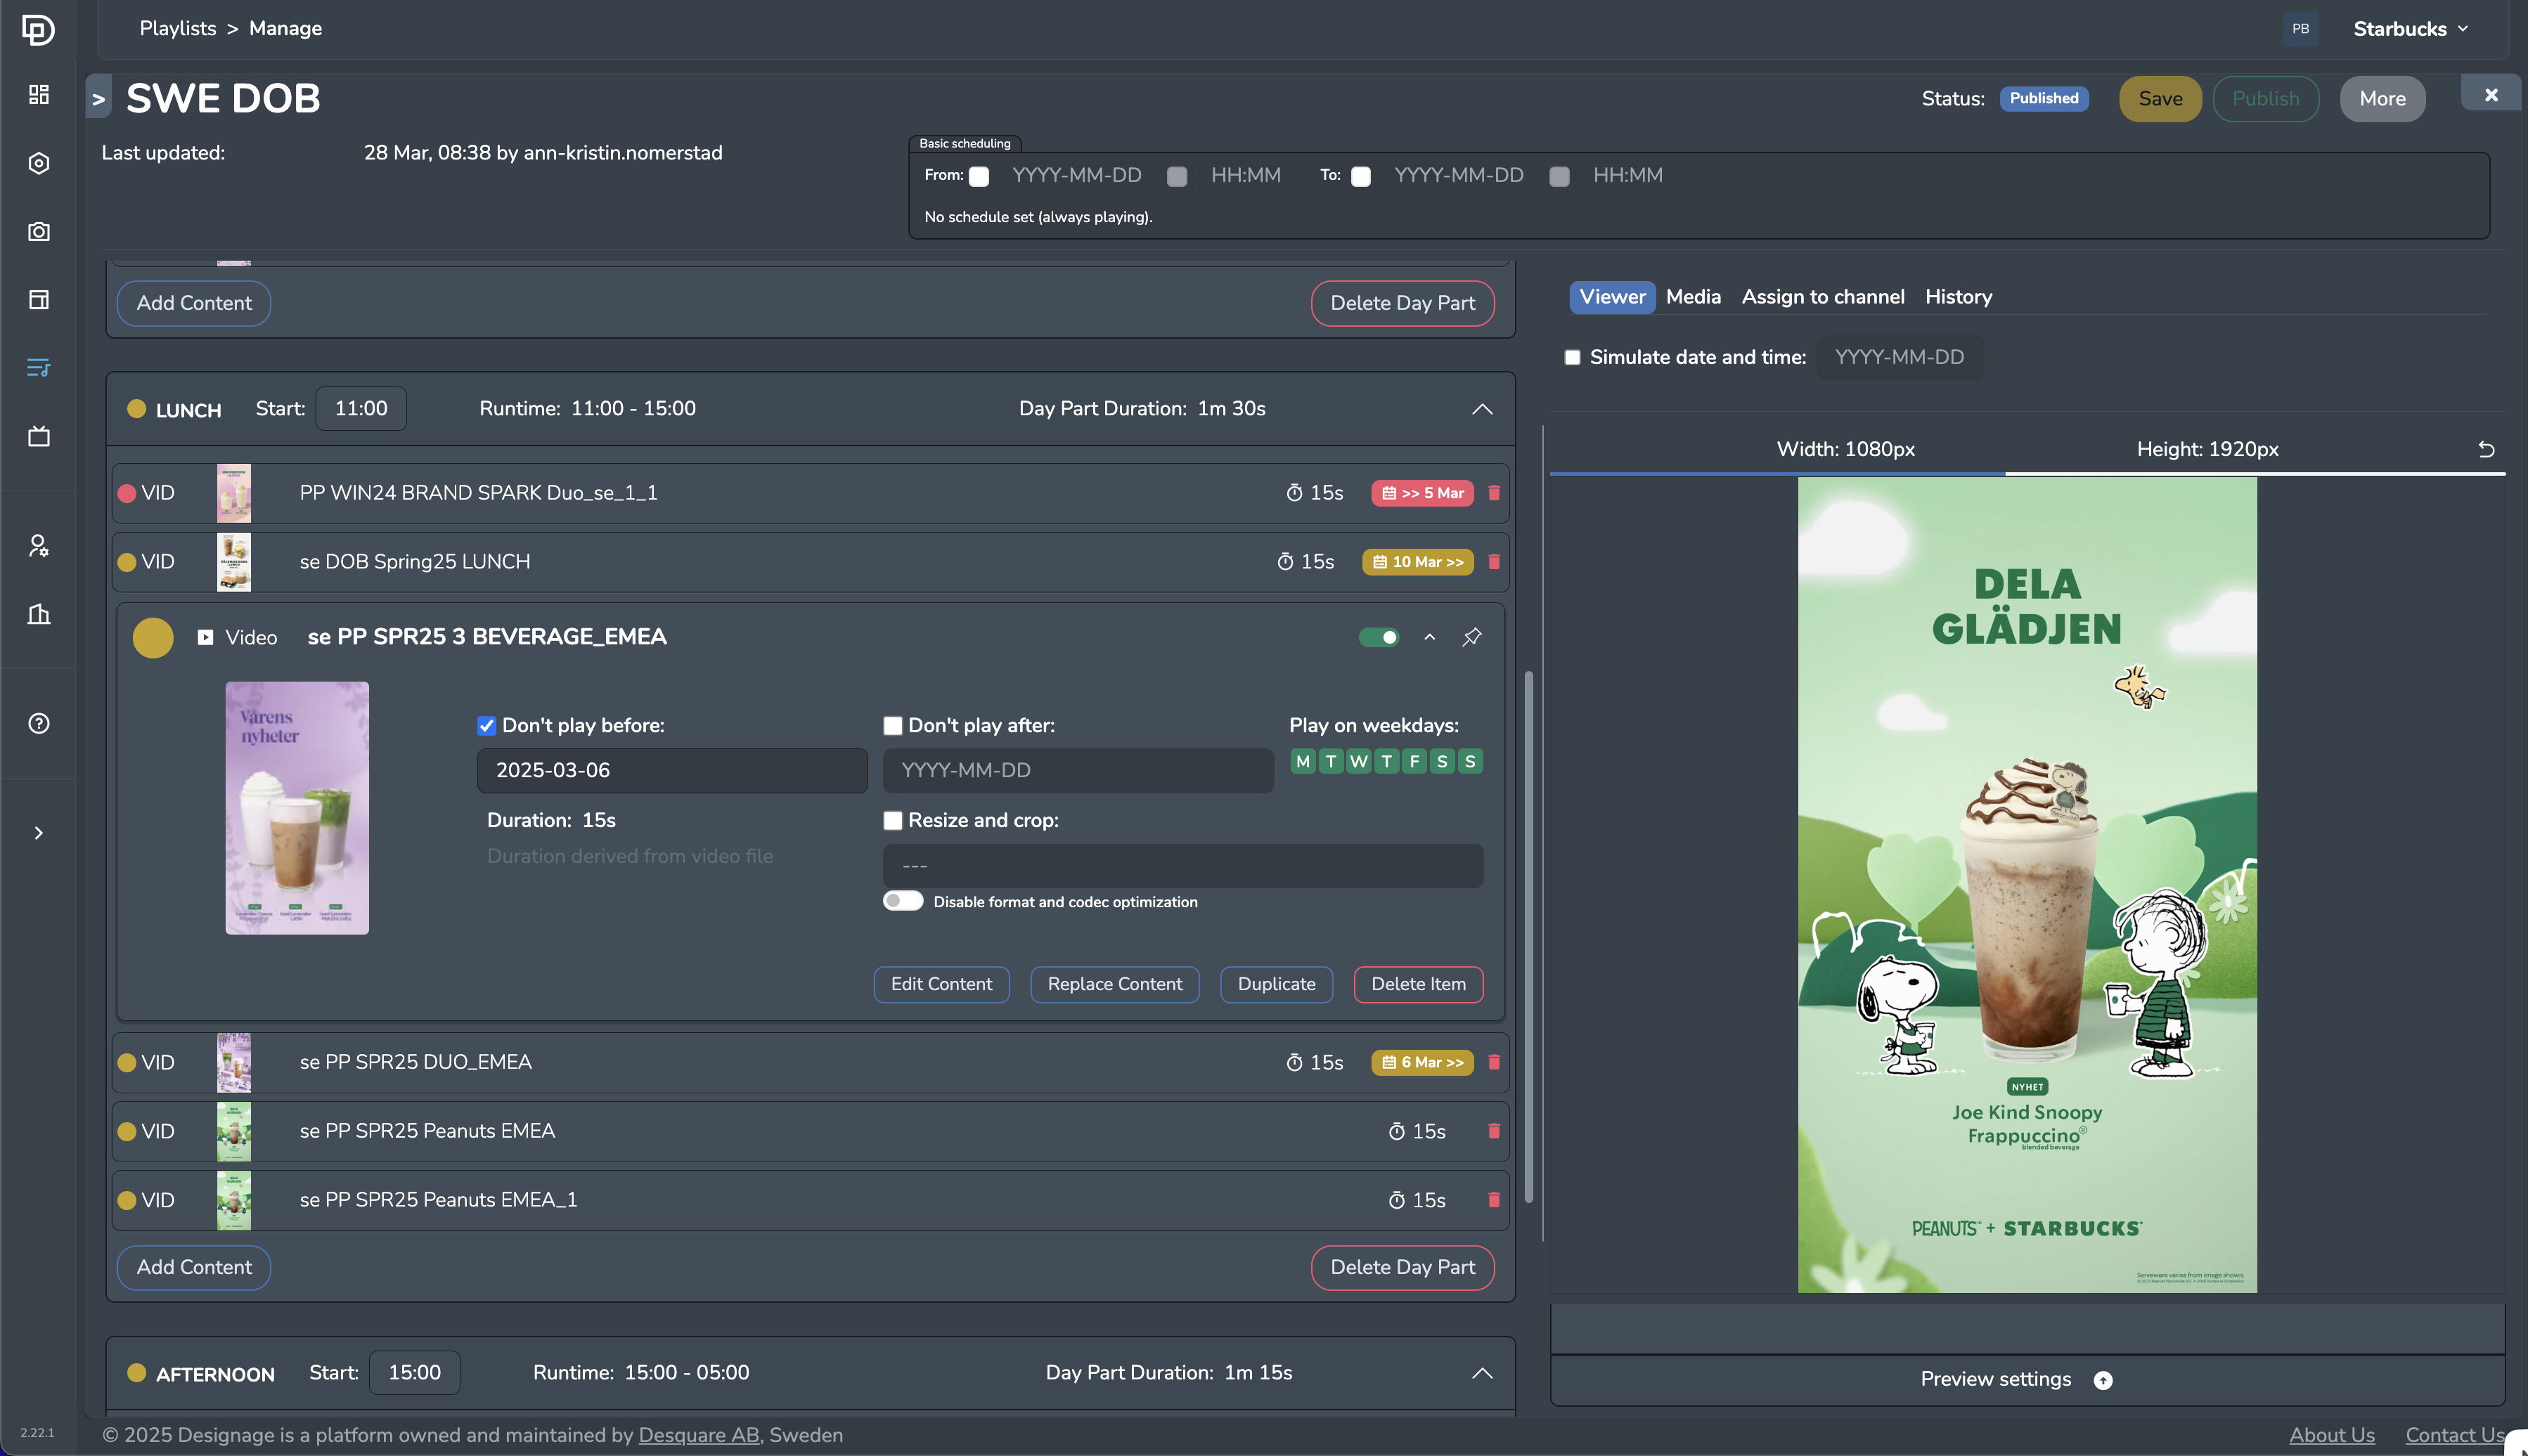Edit the LUNCH start time 11:00 field

click(361, 409)
